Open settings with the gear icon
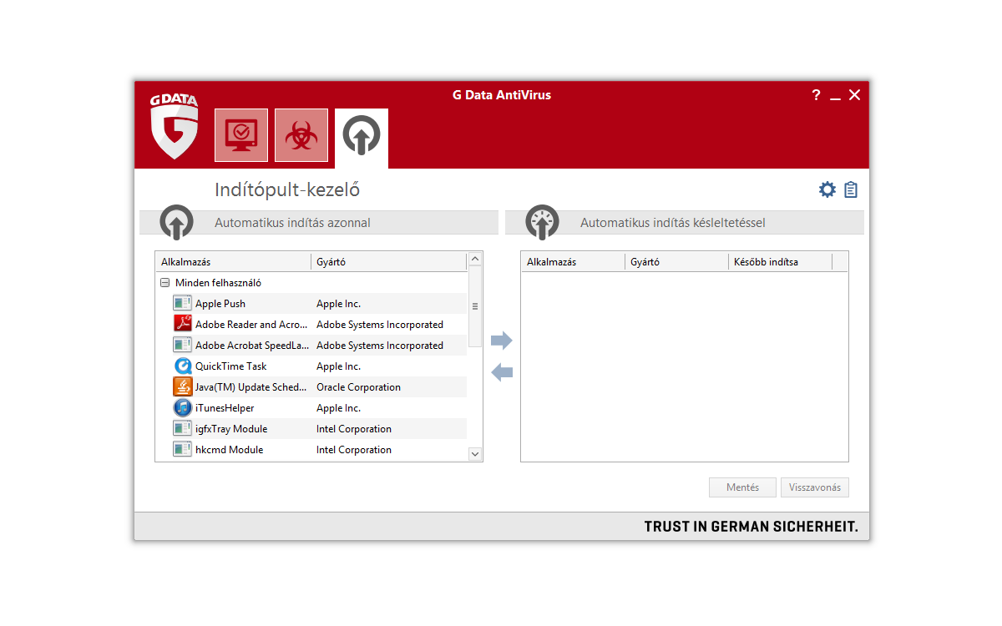The width and height of the screenshot is (1002, 626). click(827, 189)
